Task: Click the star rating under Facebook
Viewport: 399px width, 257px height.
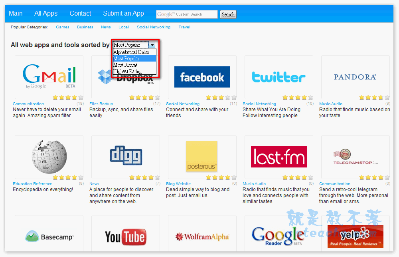Action: click(221, 98)
